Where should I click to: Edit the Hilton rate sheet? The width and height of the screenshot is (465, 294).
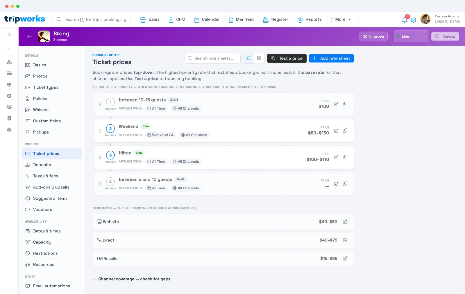(x=336, y=157)
